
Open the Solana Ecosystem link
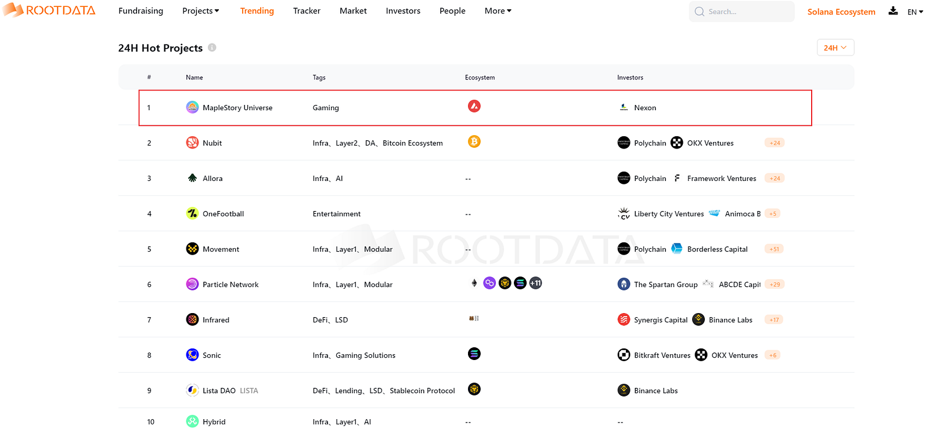click(841, 12)
